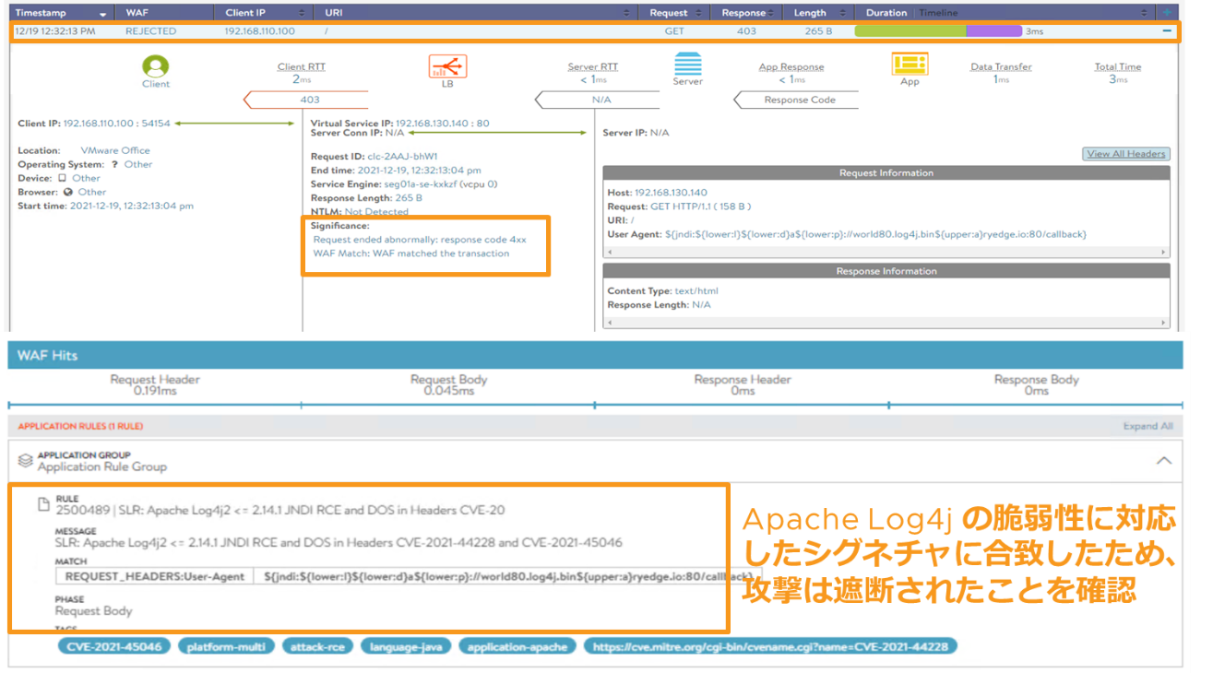The image size is (1213, 673).
Task: Click the green Client icon
Action: pos(156,66)
